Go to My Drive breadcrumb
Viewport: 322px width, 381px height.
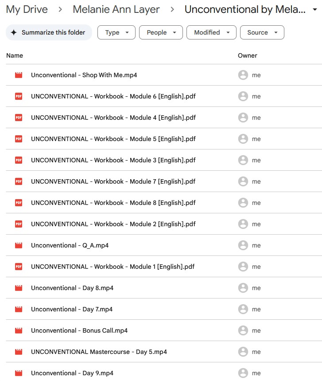coord(27,10)
